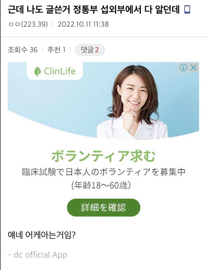The height and width of the screenshot is (270, 208).
Task: Tap the smiling woman ad photo
Action: (x=133, y=102)
